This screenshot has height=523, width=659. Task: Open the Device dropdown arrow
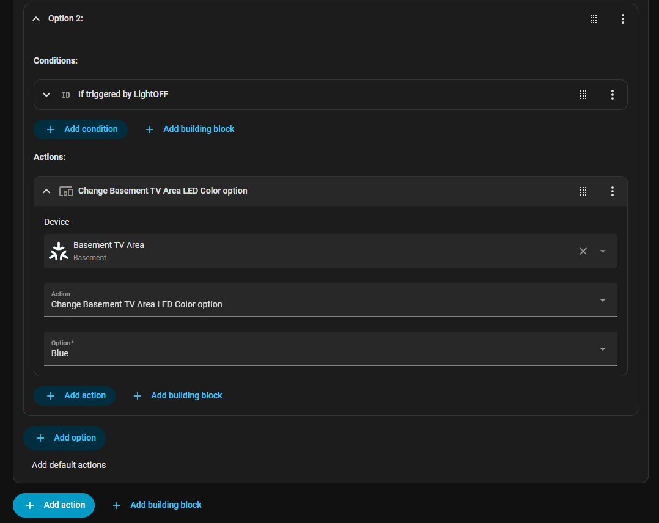click(x=603, y=251)
